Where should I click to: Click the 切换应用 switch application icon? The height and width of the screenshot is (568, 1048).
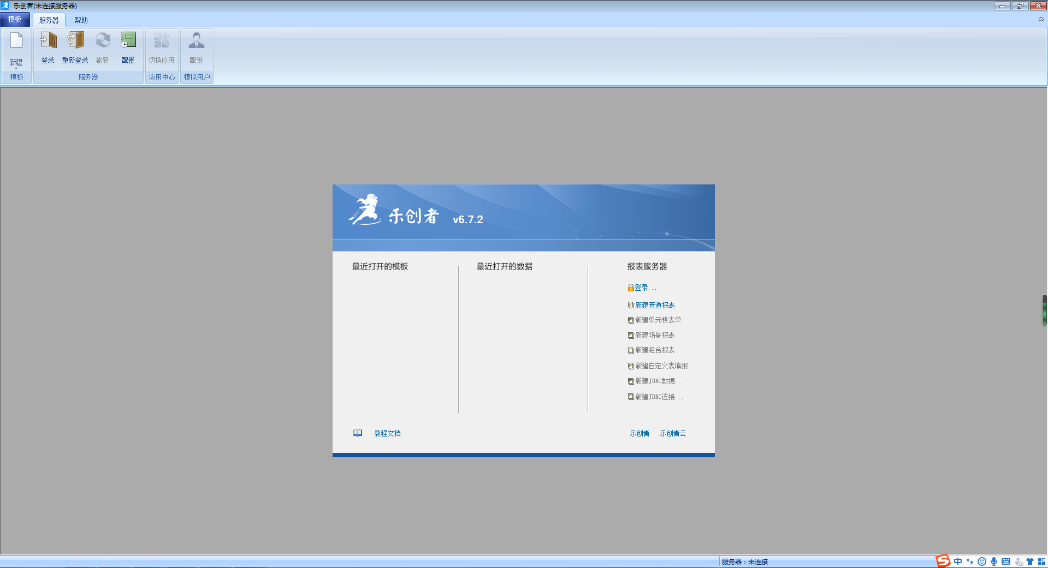tap(161, 40)
